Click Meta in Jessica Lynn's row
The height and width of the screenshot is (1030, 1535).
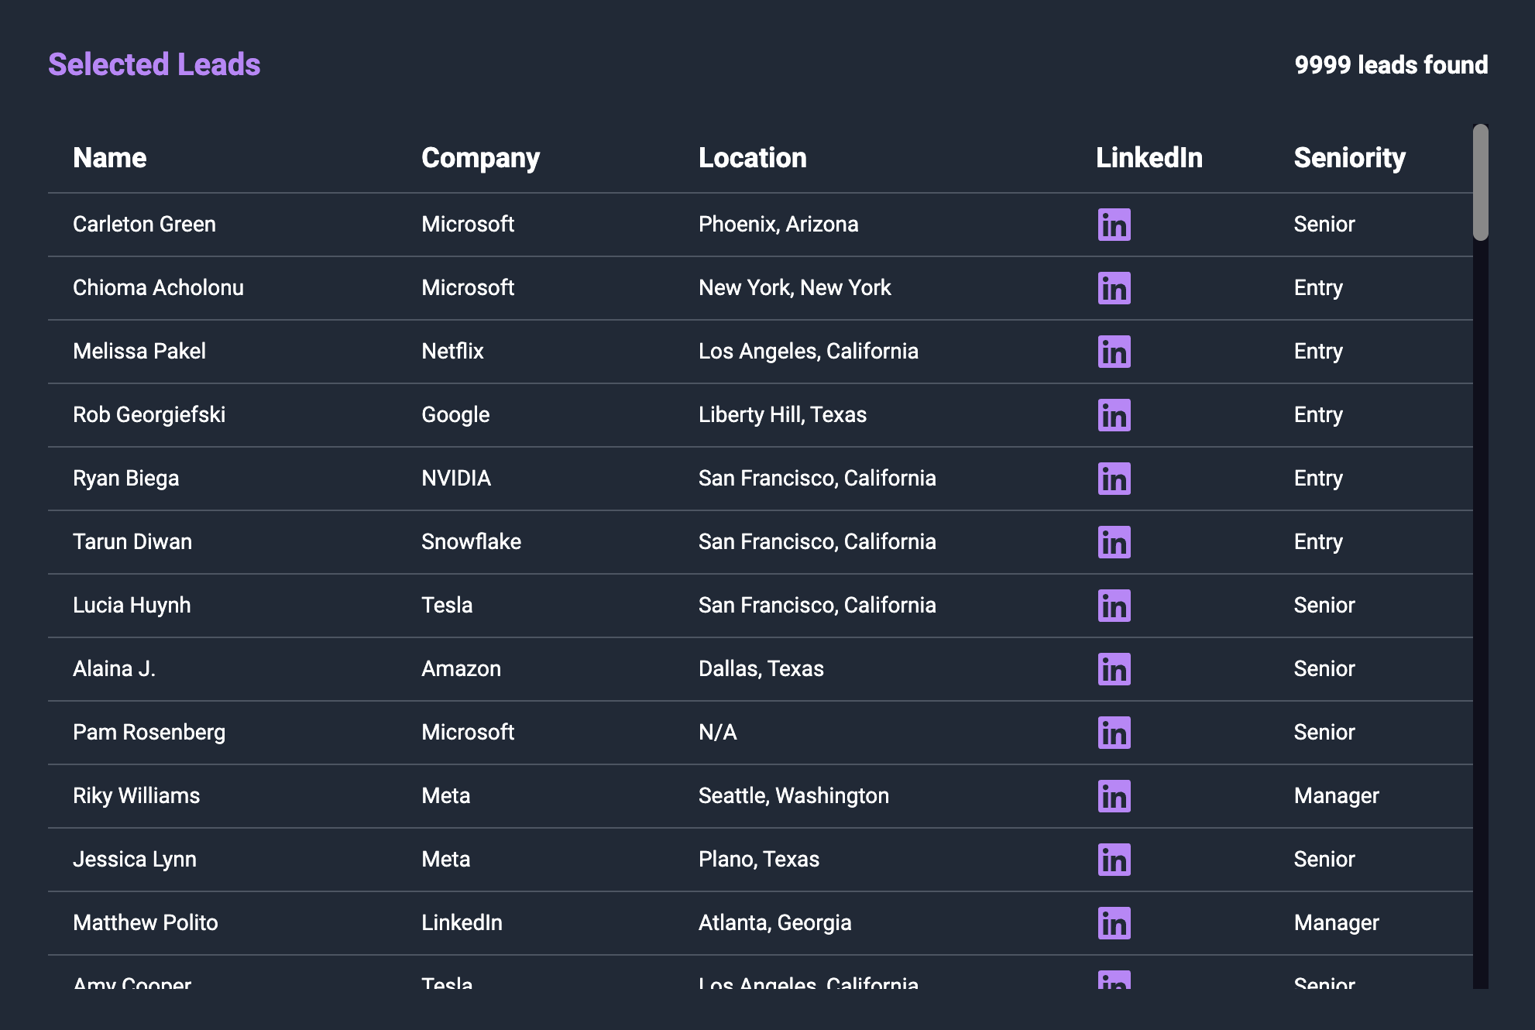click(x=445, y=860)
